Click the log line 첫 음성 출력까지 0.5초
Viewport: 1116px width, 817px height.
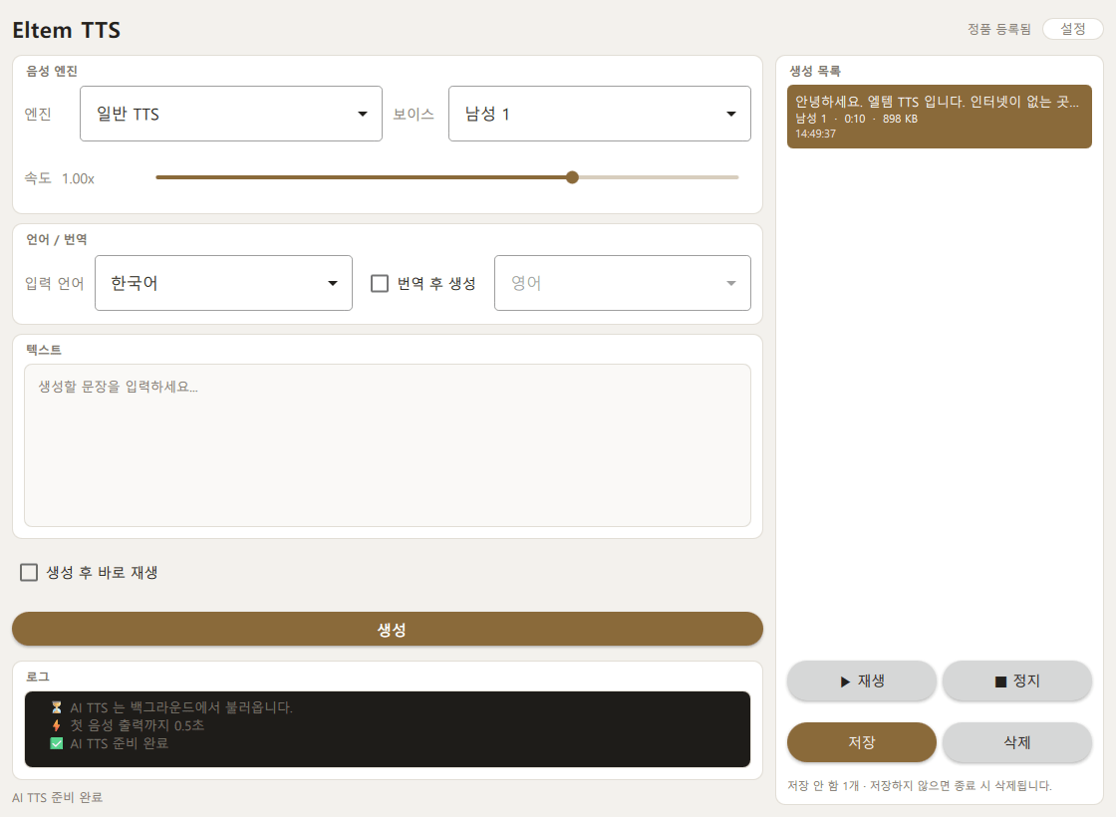click(138, 725)
